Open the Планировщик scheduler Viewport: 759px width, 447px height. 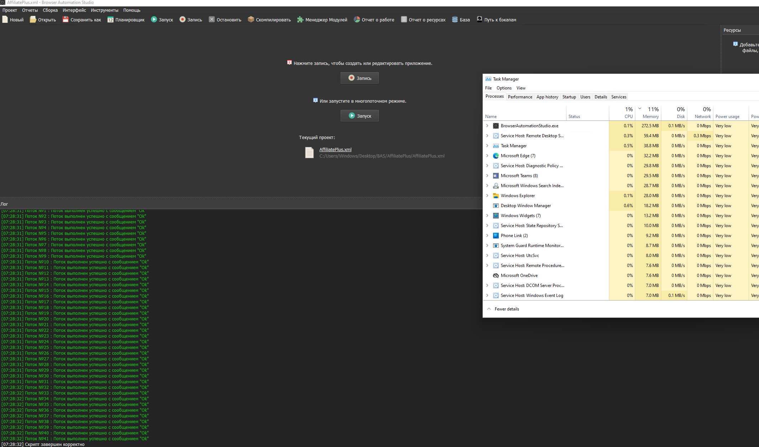pyautogui.click(x=111, y=20)
